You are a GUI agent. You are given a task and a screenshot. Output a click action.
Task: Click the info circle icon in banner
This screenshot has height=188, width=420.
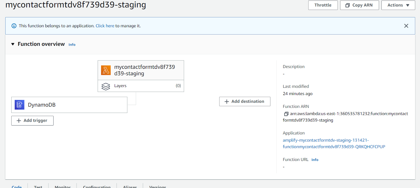14,26
